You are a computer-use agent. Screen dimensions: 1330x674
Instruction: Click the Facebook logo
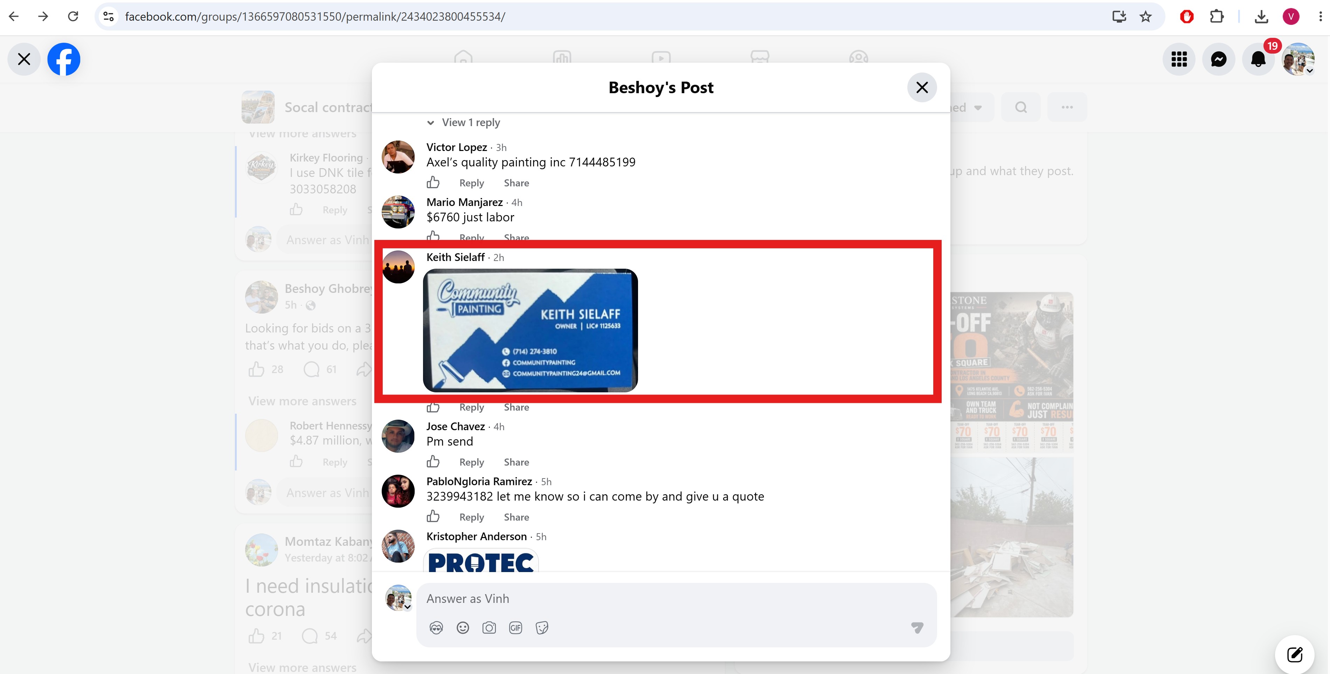click(x=64, y=59)
